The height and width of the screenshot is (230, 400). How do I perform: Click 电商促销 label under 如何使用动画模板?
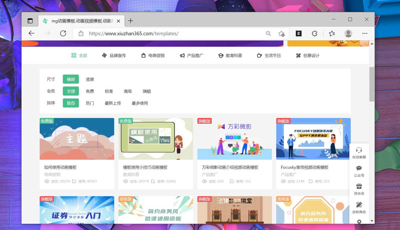click(52, 175)
